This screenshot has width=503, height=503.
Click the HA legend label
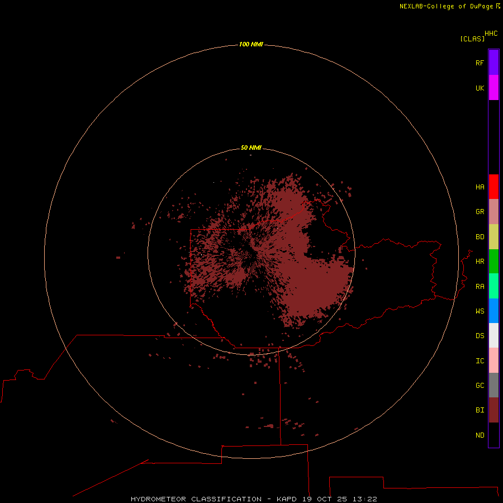tap(480, 187)
